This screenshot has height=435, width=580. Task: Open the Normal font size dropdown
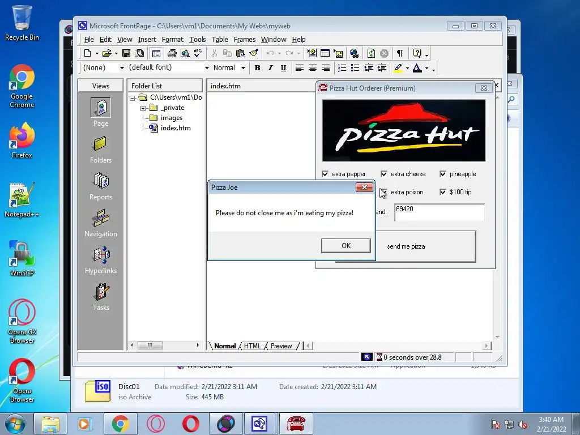(243, 68)
